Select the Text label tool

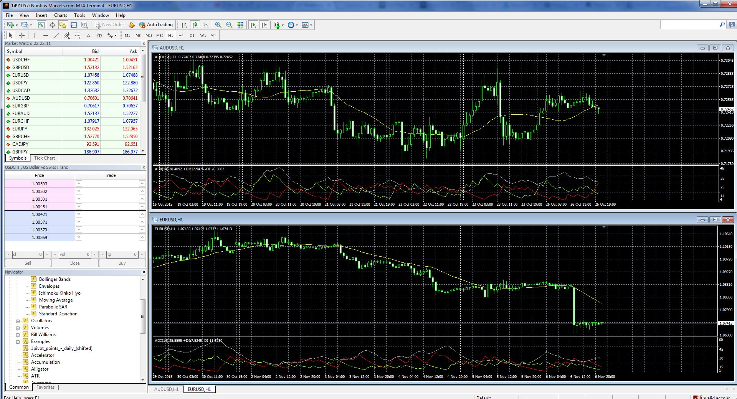point(99,36)
